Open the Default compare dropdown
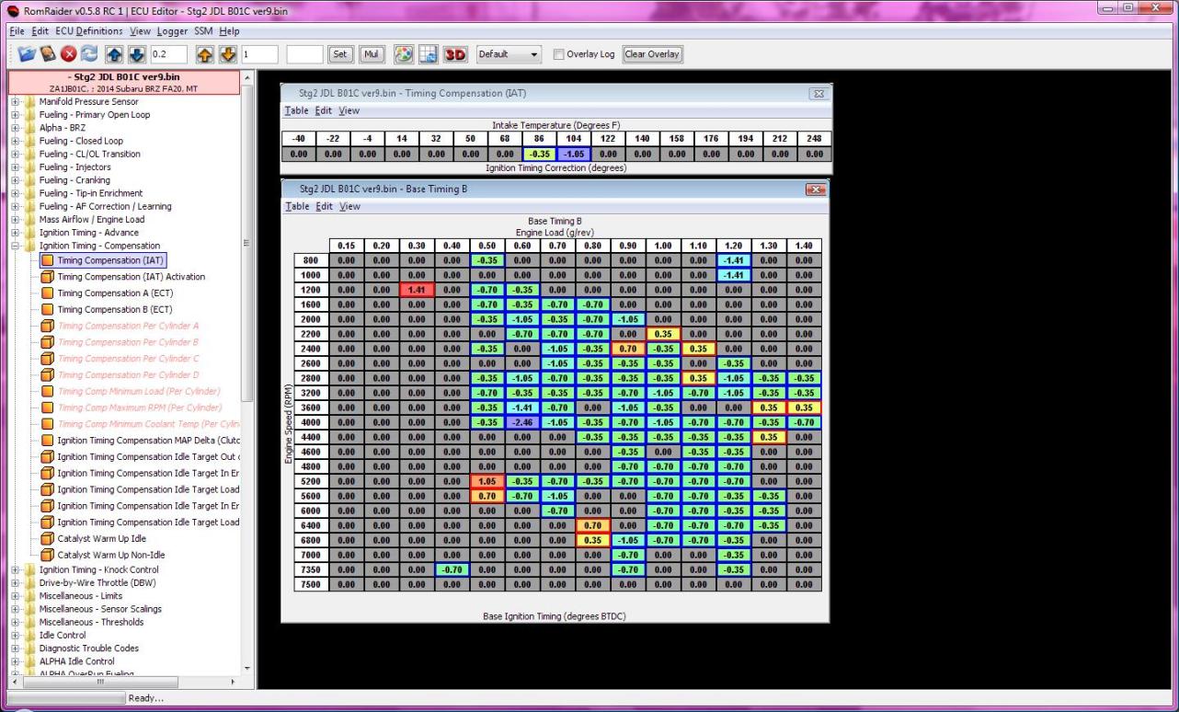Image resolution: width=1179 pixels, height=712 pixels. [x=509, y=54]
